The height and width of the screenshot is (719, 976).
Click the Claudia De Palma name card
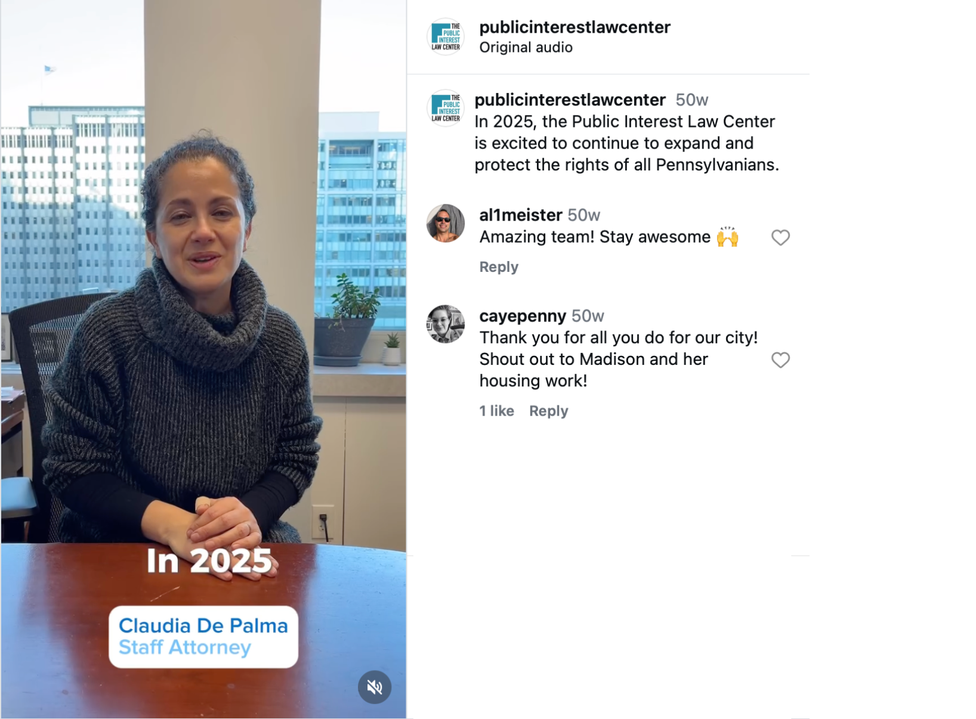tap(203, 637)
